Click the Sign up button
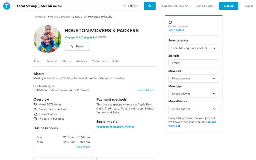 tap(229, 6)
